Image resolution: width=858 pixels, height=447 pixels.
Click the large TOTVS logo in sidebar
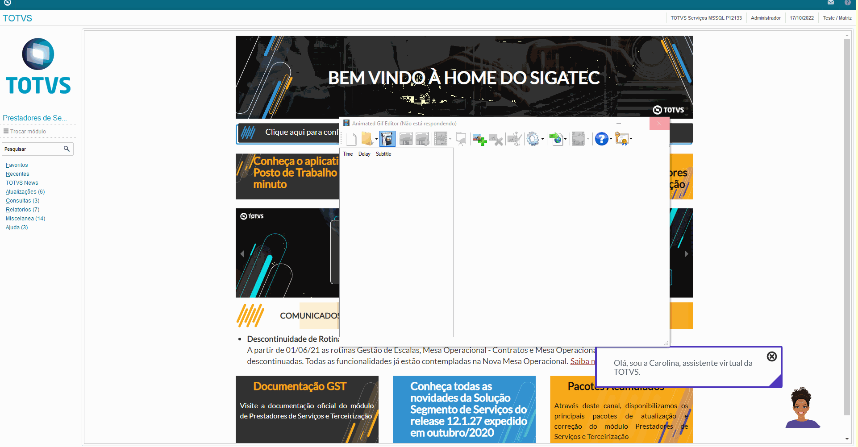point(38,66)
